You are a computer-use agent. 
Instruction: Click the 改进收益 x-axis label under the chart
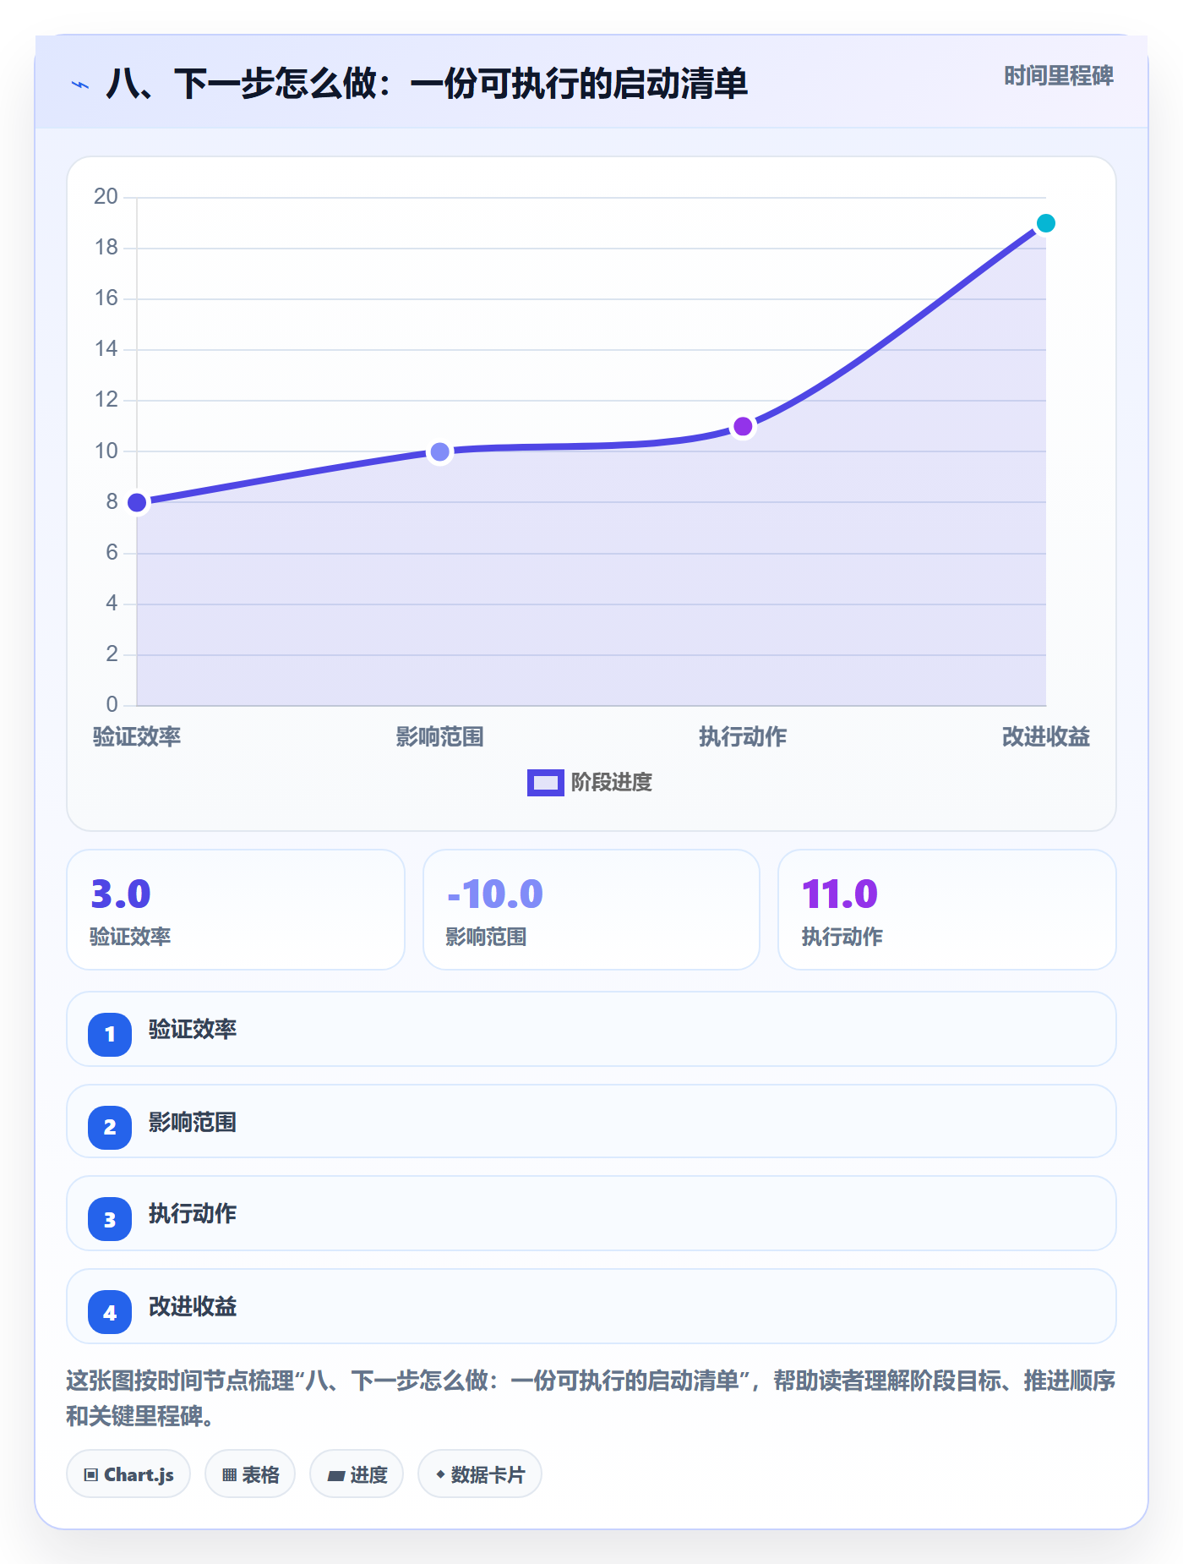point(1046,737)
